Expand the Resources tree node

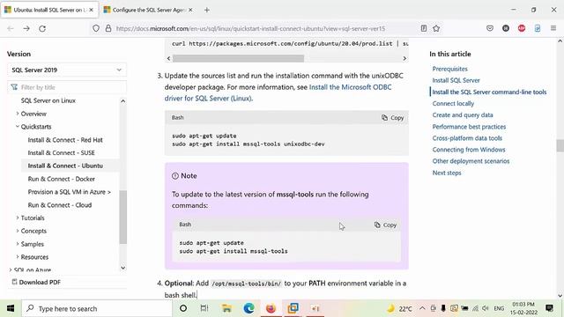click(x=18, y=256)
